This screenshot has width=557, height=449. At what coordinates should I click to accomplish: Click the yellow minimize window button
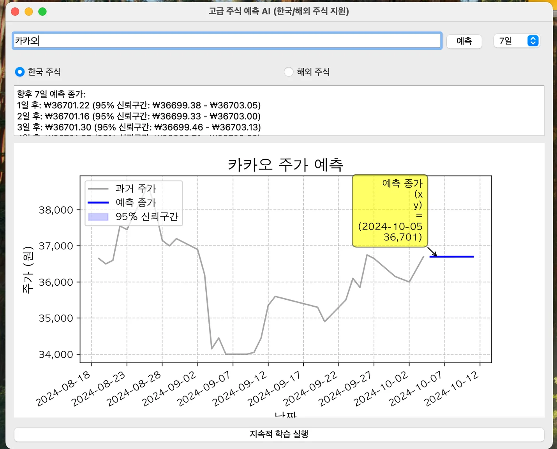[29, 11]
